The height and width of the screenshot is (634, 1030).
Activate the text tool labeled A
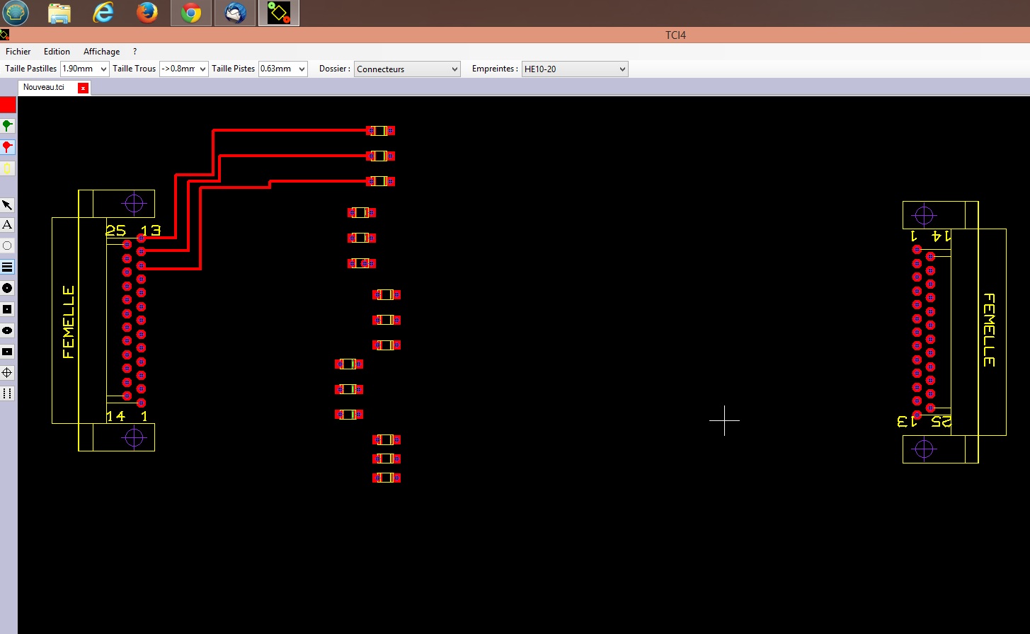7,225
